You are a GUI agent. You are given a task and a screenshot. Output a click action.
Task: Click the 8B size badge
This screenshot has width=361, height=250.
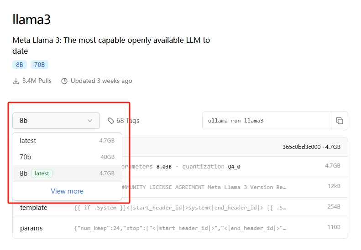tap(20, 65)
